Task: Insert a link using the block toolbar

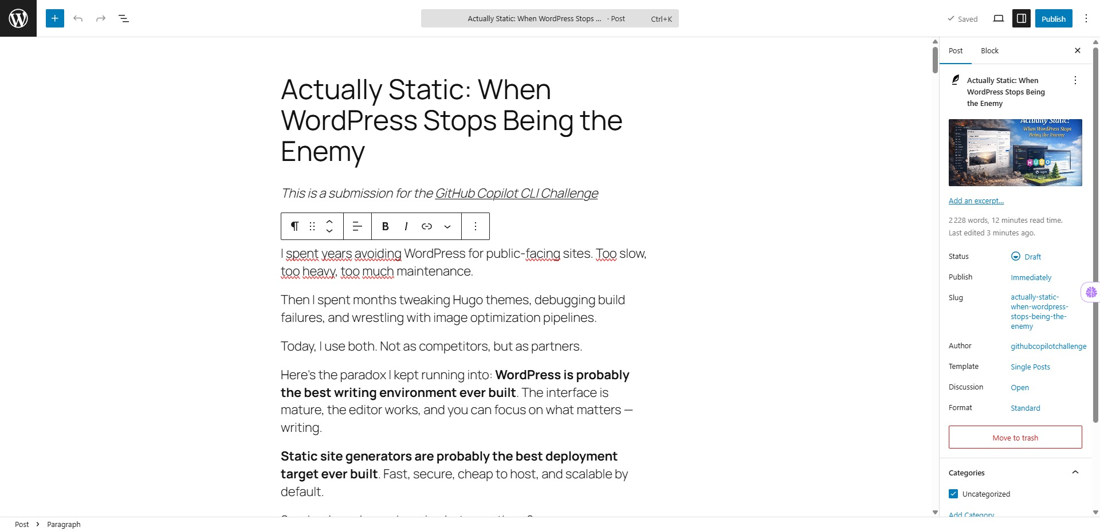Action: [426, 226]
